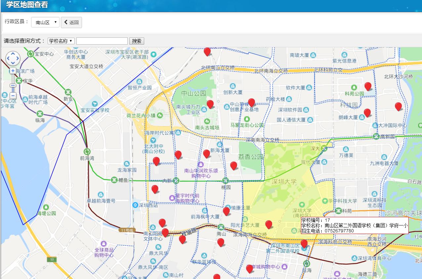The image size is (422, 279).
Task: Pan the map down with the arrow control
Action: (13, 63)
